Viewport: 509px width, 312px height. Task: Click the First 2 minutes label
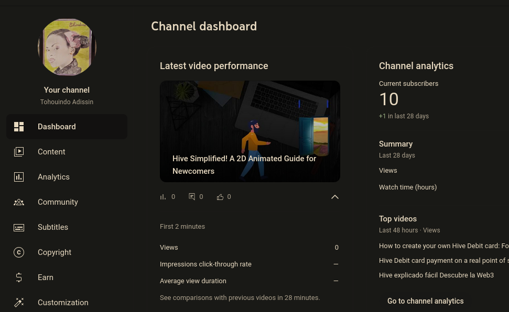tap(182, 226)
